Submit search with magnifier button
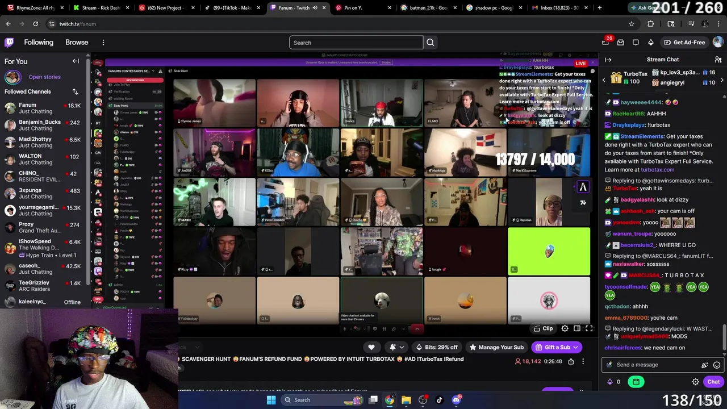This screenshot has height=409, width=727. [430, 43]
